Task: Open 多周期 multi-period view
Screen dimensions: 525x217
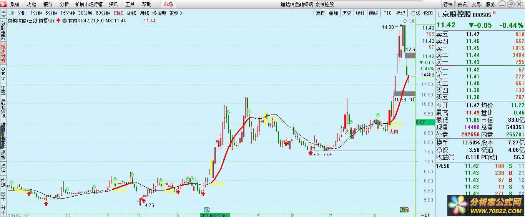Action: click(x=159, y=13)
